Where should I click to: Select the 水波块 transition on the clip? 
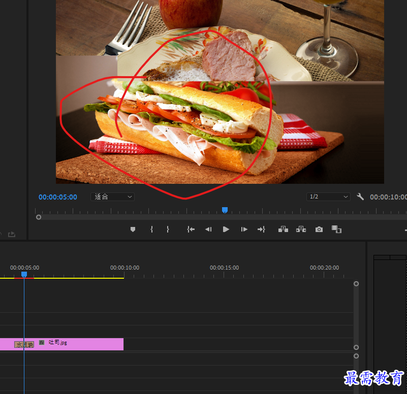click(x=24, y=344)
